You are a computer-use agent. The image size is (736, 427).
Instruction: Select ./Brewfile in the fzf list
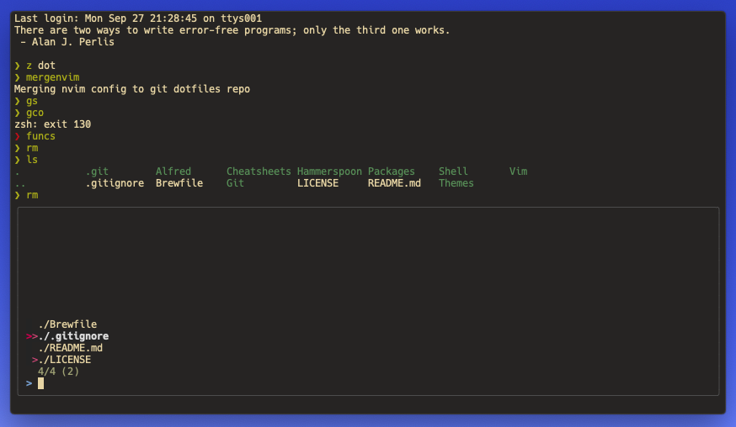pos(67,324)
